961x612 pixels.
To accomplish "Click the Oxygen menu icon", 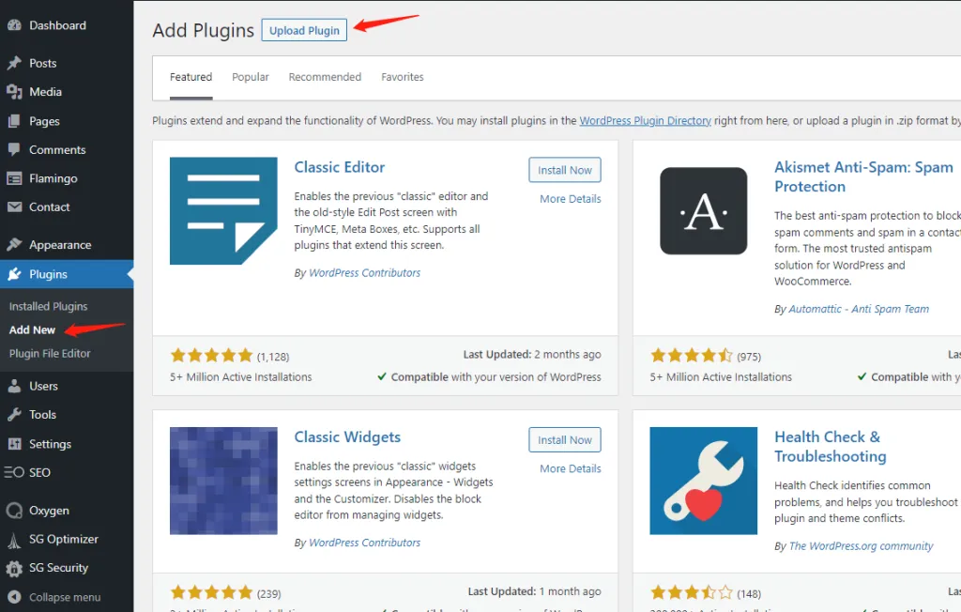I will (x=14, y=511).
